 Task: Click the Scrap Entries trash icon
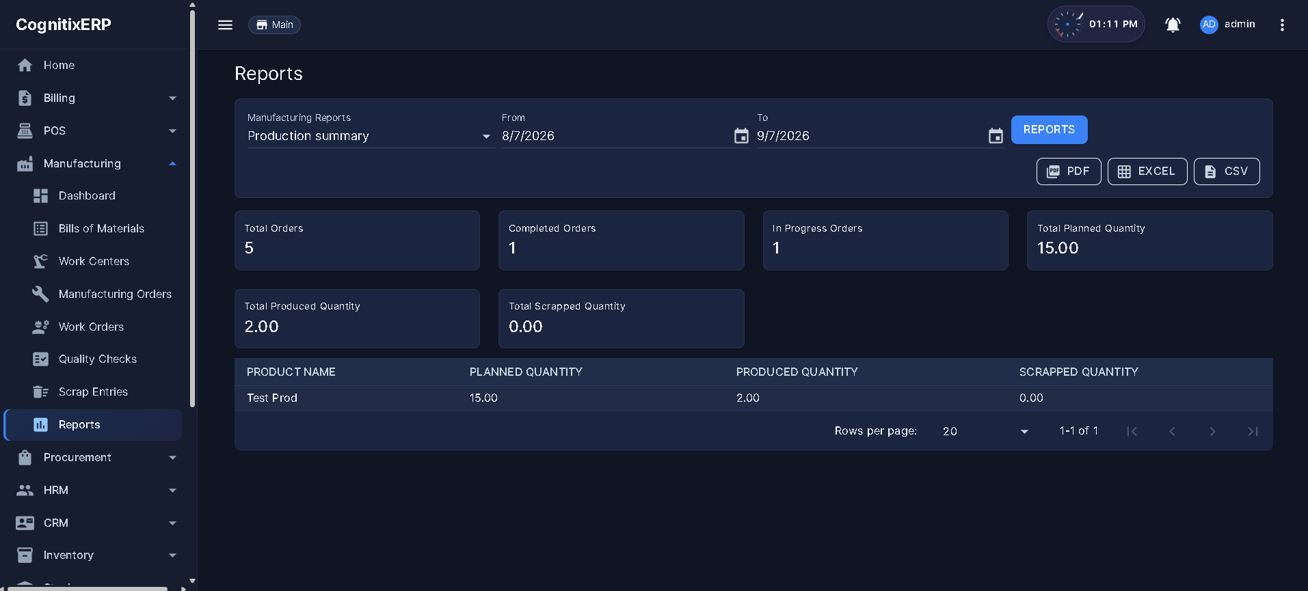41,391
